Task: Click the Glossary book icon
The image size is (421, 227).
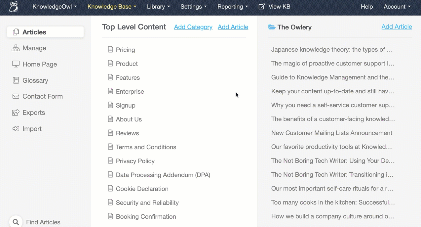Action: (x=16, y=80)
